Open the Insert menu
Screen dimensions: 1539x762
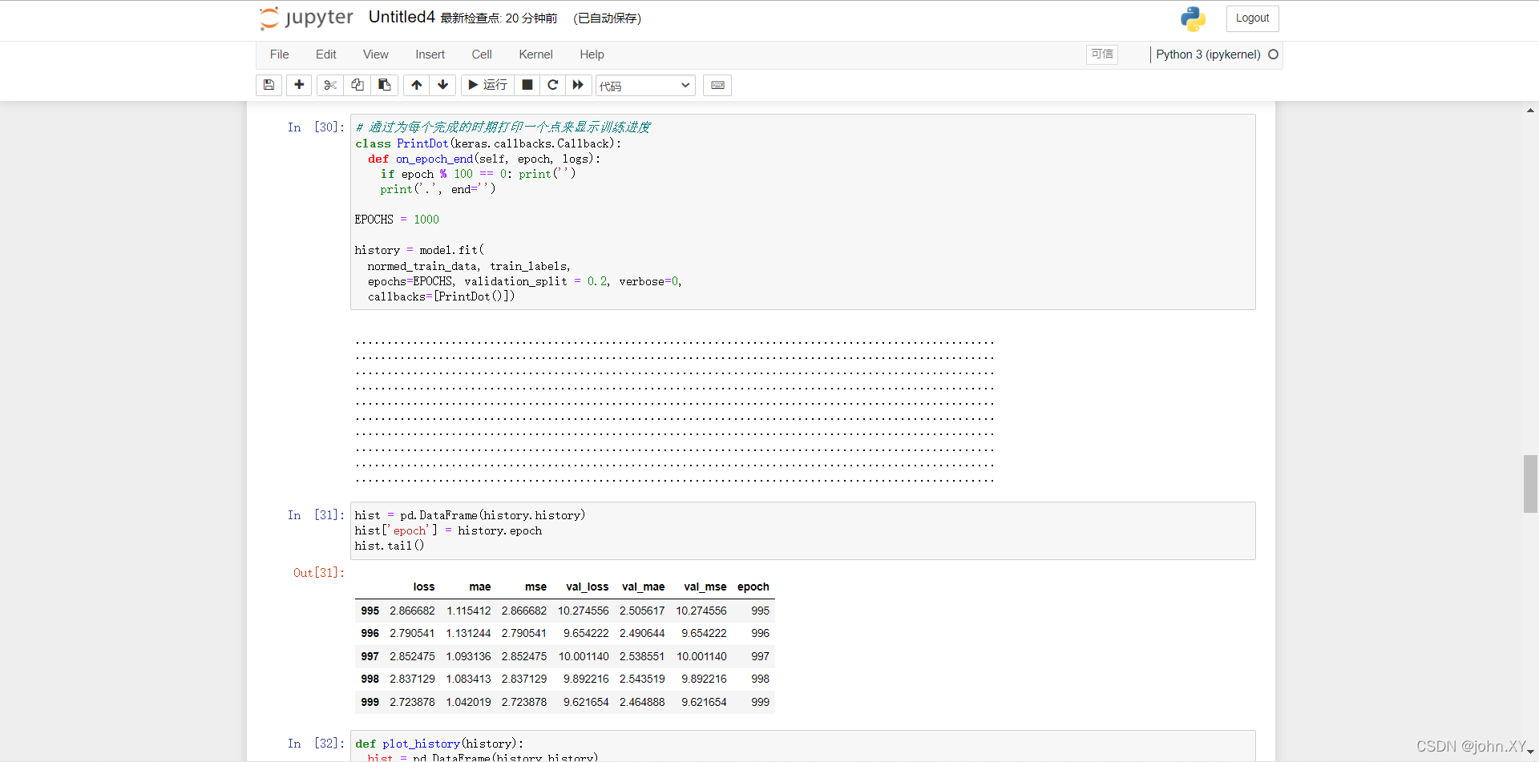click(x=430, y=54)
